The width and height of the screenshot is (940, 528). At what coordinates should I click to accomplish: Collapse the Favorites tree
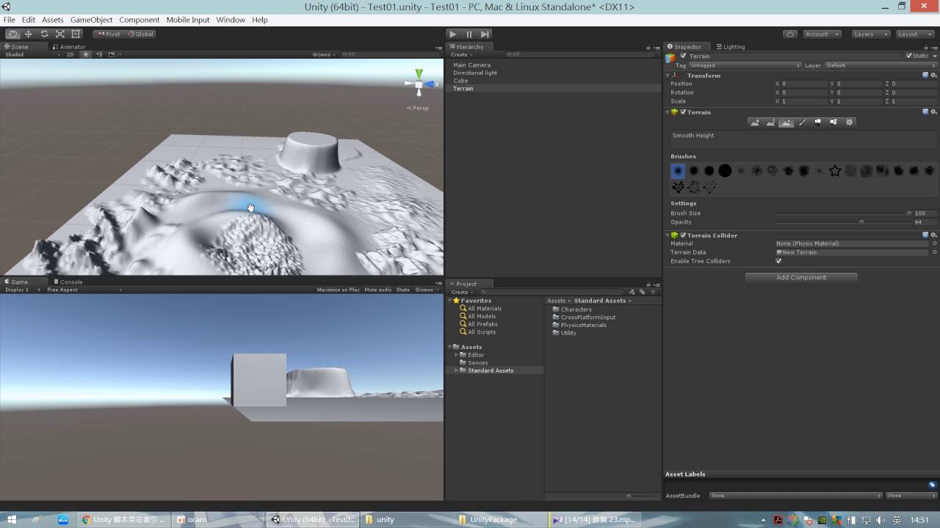pyautogui.click(x=449, y=301)
